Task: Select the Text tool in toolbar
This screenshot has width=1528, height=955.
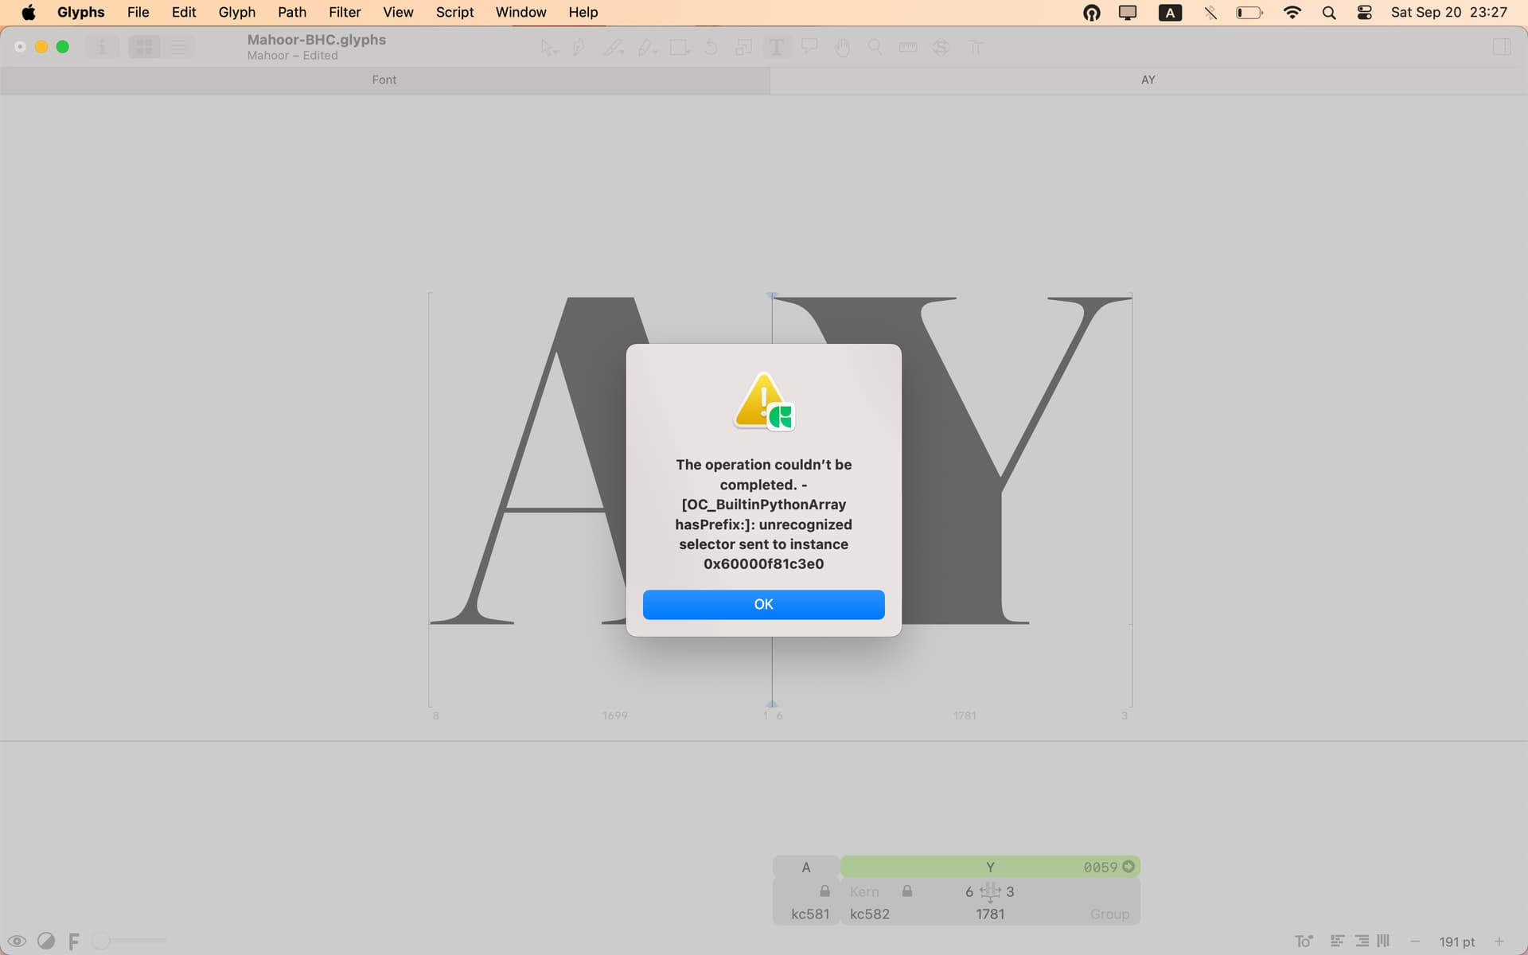Action: (776, 48)
